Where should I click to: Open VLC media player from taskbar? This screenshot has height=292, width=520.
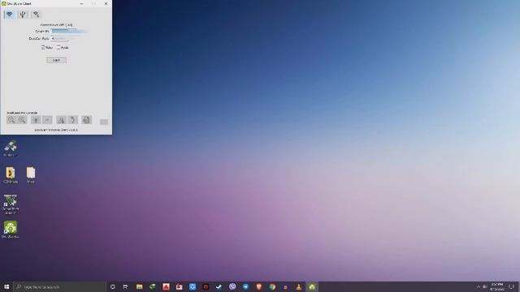(298, 286)
